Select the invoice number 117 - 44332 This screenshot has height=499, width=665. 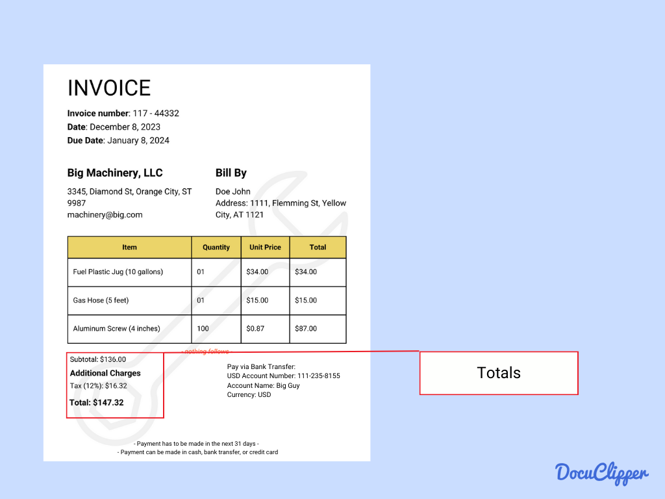click(156, 113)
